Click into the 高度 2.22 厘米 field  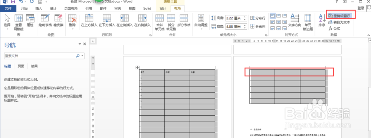(234, 18)
